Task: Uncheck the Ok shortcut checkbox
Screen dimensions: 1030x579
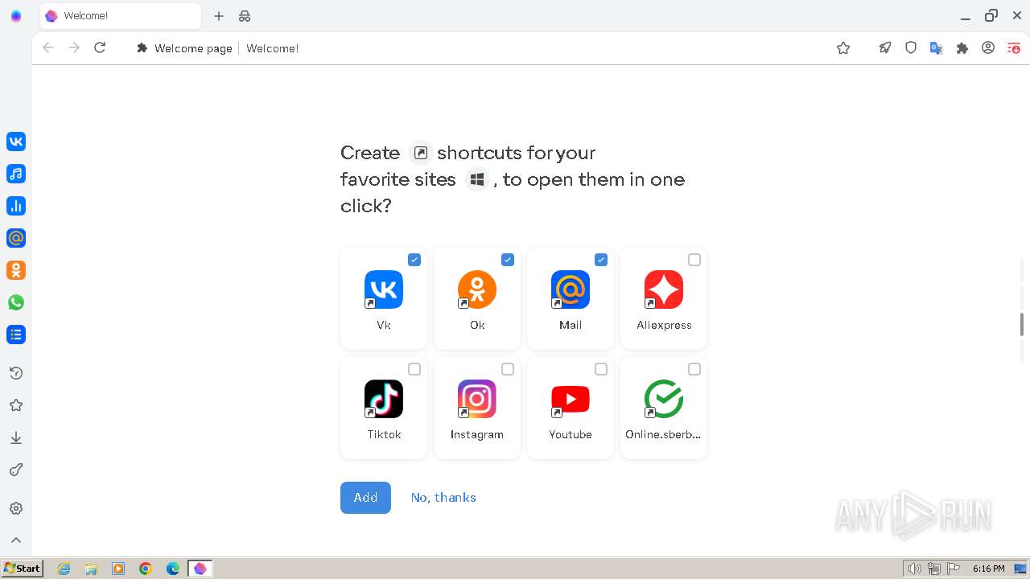Action: 508,260
